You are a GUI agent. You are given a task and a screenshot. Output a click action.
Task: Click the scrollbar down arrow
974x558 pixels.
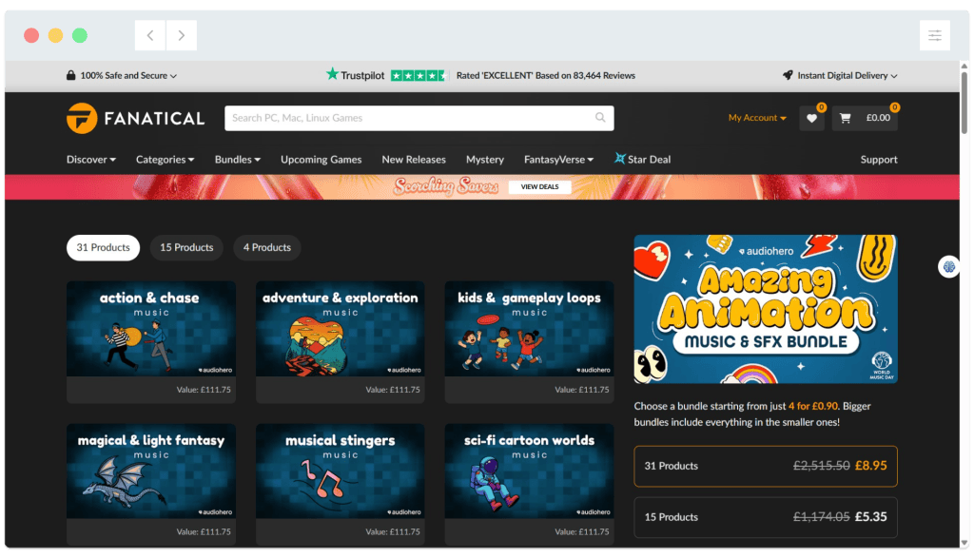(964, 543)
